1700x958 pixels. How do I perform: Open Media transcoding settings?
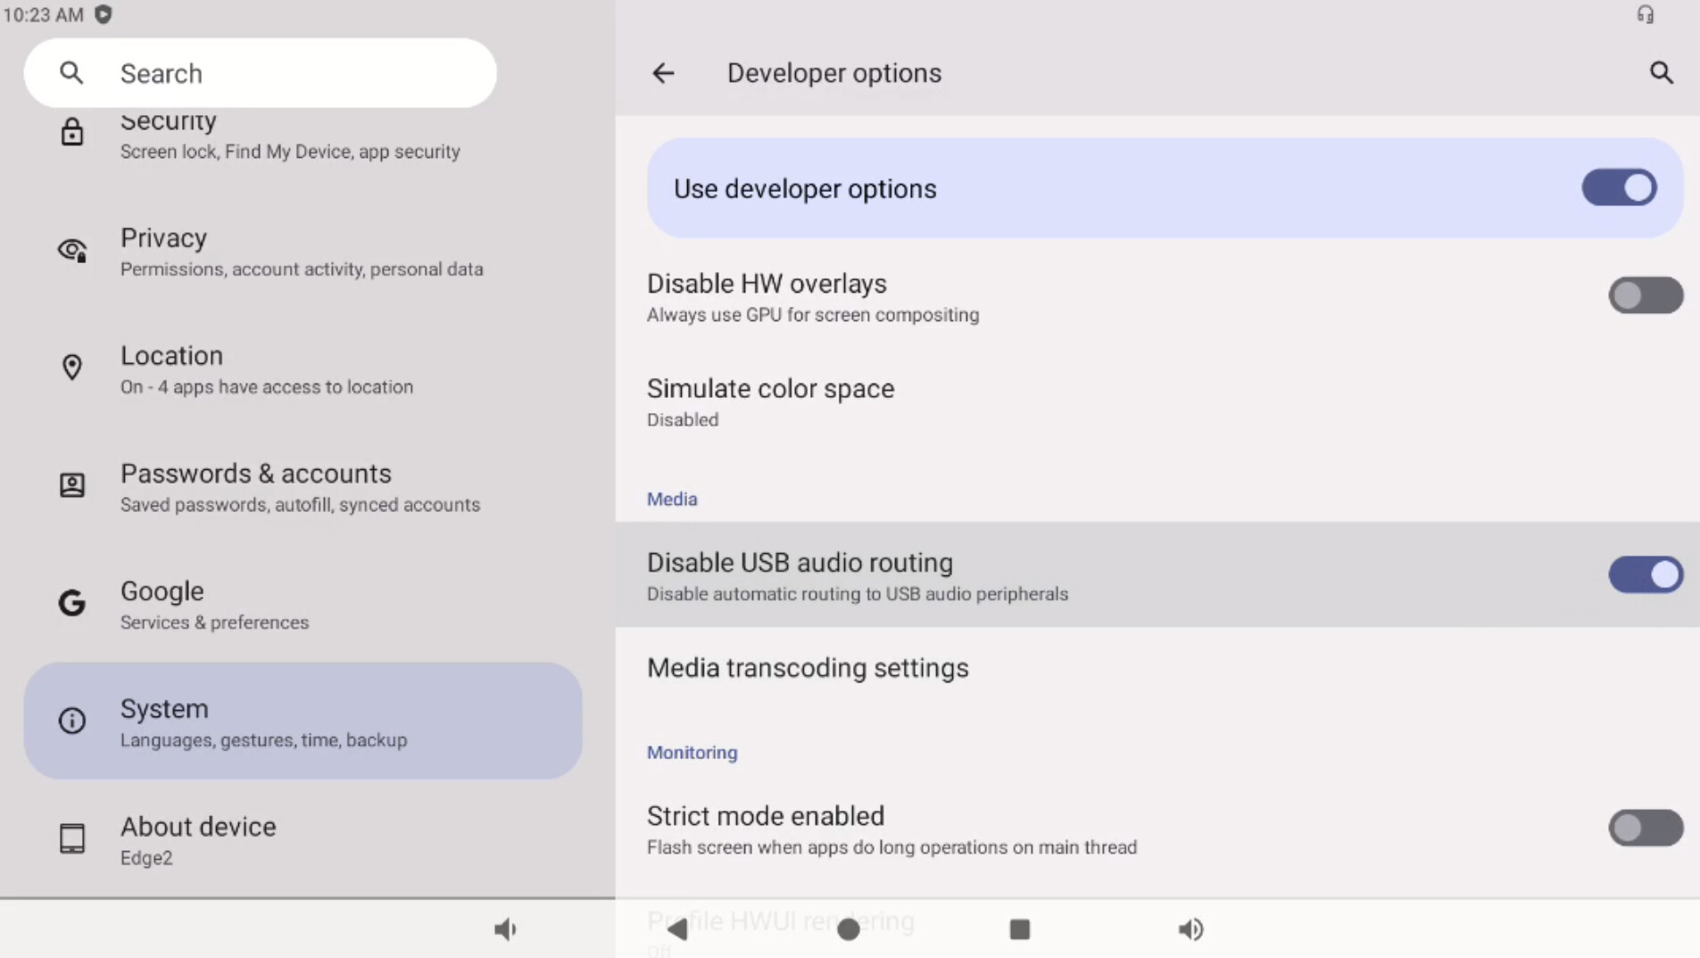tap(807, 668)
